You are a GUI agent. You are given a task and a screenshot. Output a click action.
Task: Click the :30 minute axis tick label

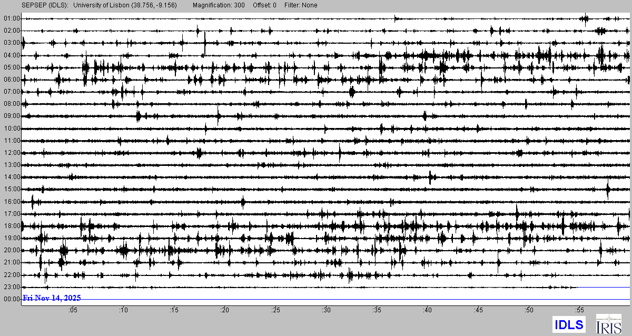coord(326,310)
